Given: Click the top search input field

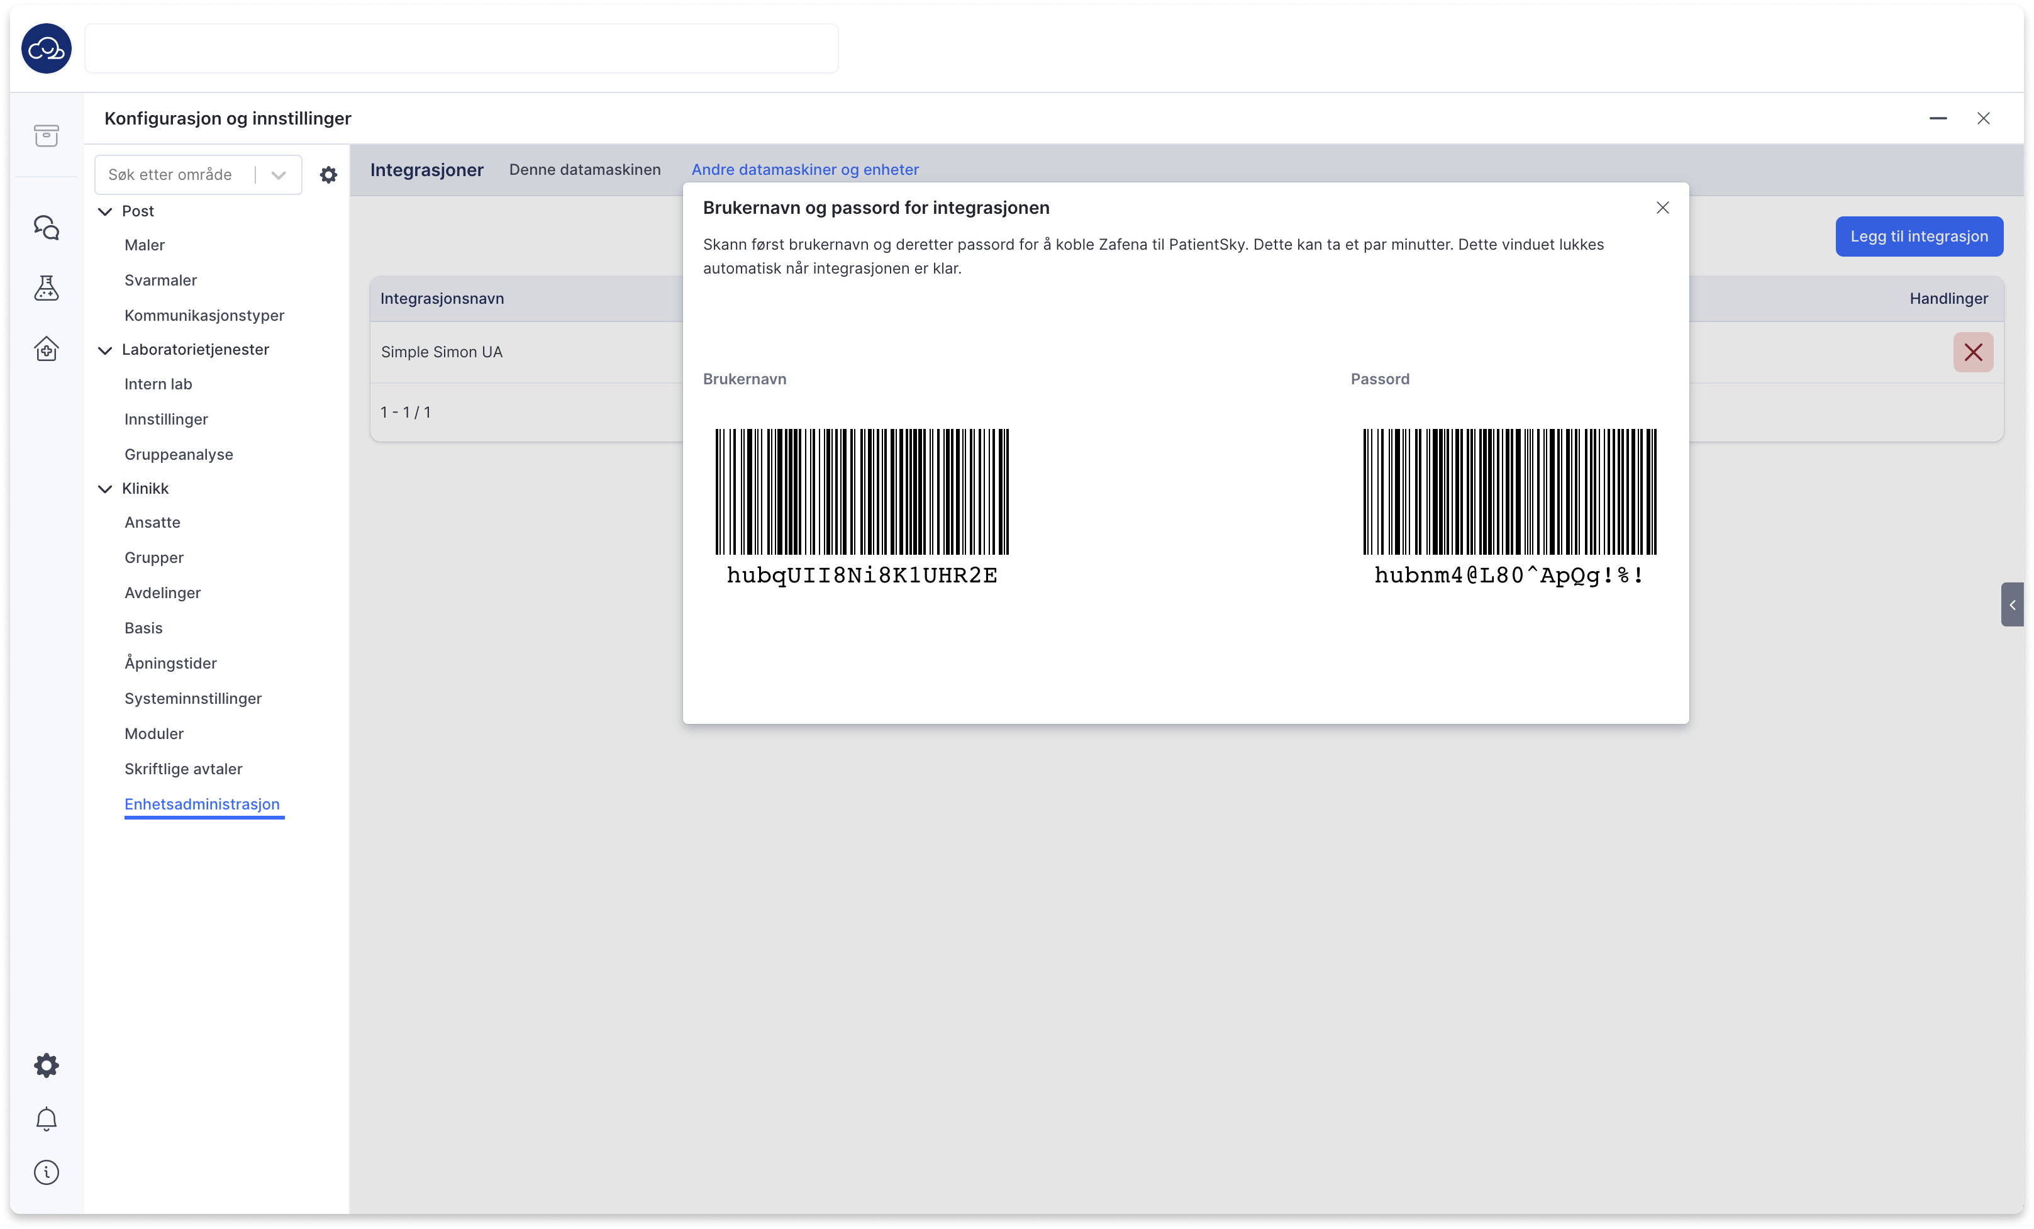Looking at the screenshot, I should tap(460, 48).
